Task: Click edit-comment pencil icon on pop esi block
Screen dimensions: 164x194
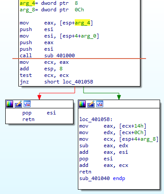Action: click(x=18, y=104)
